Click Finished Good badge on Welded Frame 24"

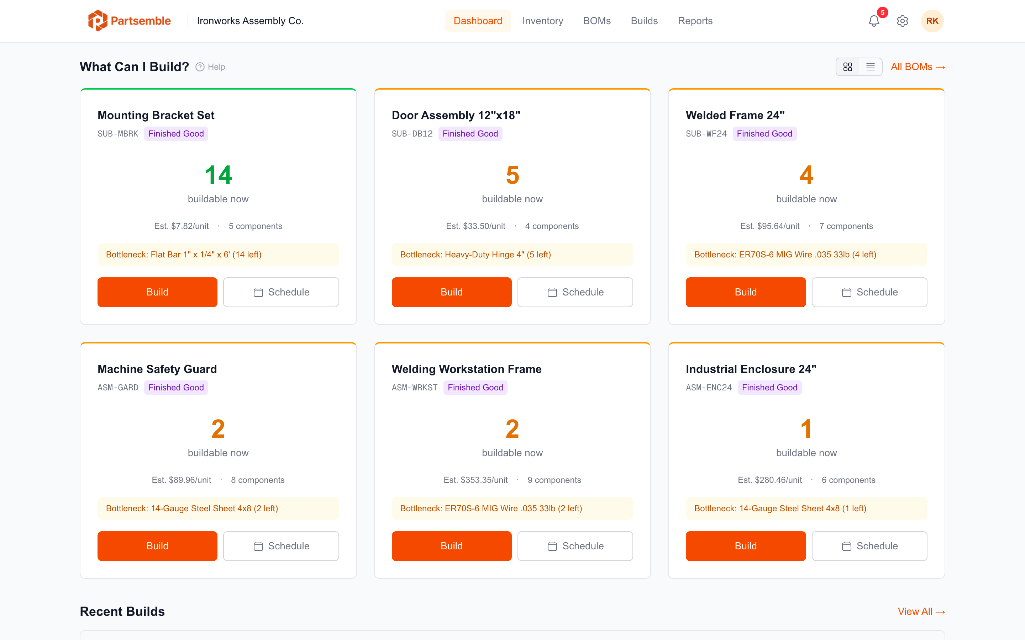[x=764, y=134]
